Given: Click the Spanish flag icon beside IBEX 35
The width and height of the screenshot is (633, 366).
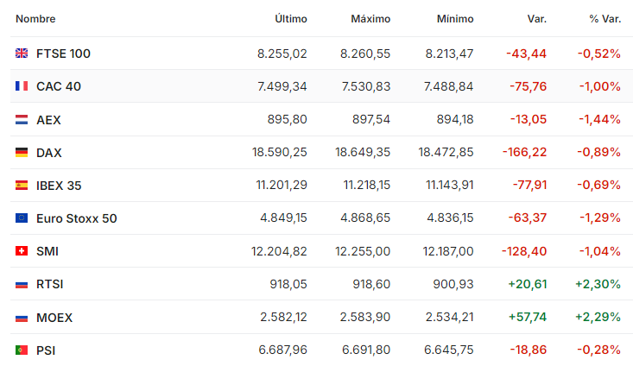Looking at the screenshot, I should (22, 186).
